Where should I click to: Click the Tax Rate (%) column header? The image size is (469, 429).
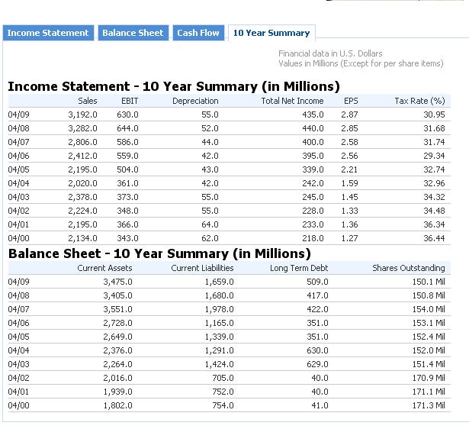coord(419,101)
